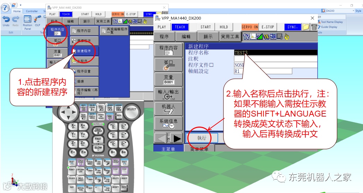
Task: Open the 顯示 menu in front window
Action: pyautogui.click(x=208, y=36)
